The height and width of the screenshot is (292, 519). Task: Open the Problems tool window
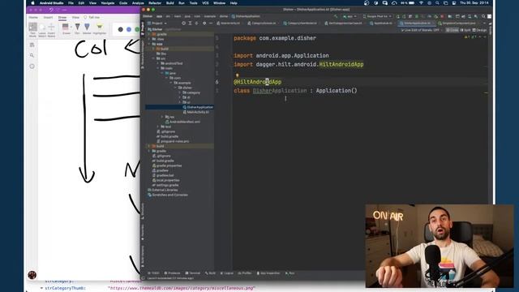click(x=172, y=273)
